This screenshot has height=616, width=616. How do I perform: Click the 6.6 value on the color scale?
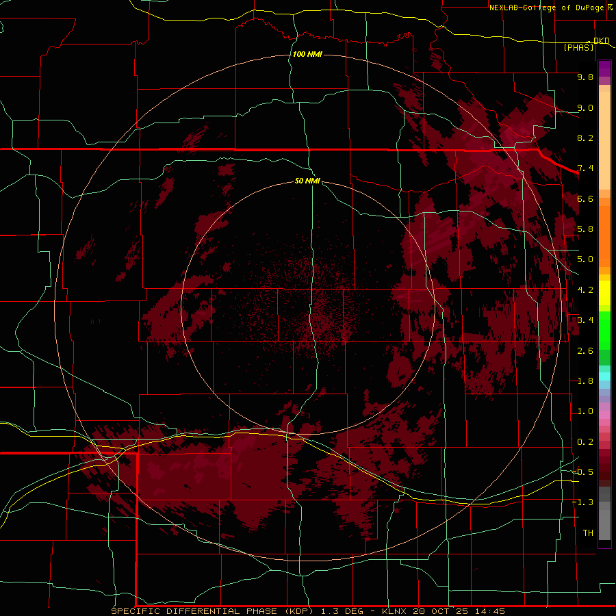[x=585, y=198]
